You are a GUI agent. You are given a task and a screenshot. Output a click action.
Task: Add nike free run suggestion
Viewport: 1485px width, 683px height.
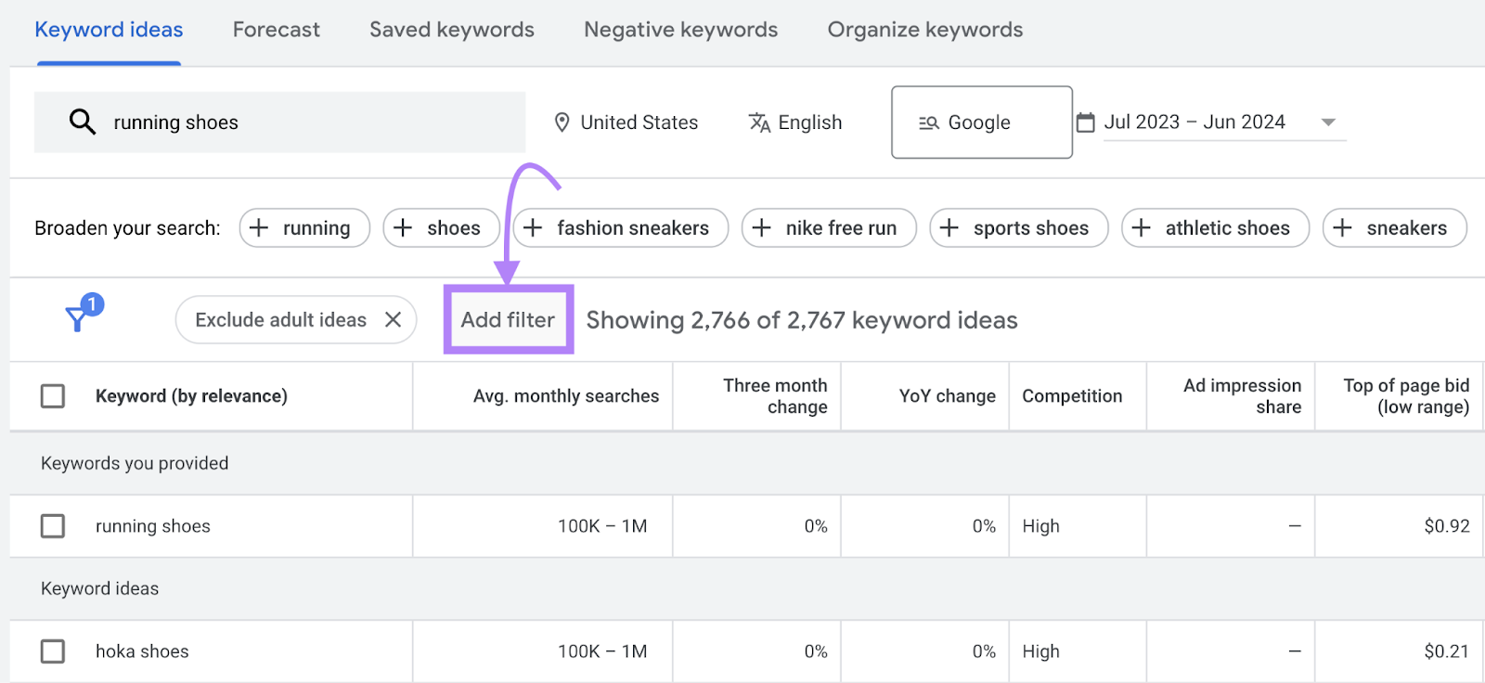click(x=829, y=227)
